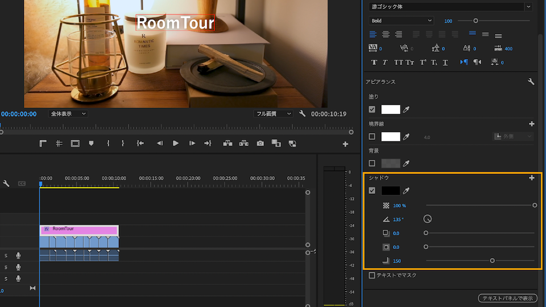Viewport: 546px width, 307px height.
Task: Enable the テキストでマスク checkbox
Action: coord(372,275)
